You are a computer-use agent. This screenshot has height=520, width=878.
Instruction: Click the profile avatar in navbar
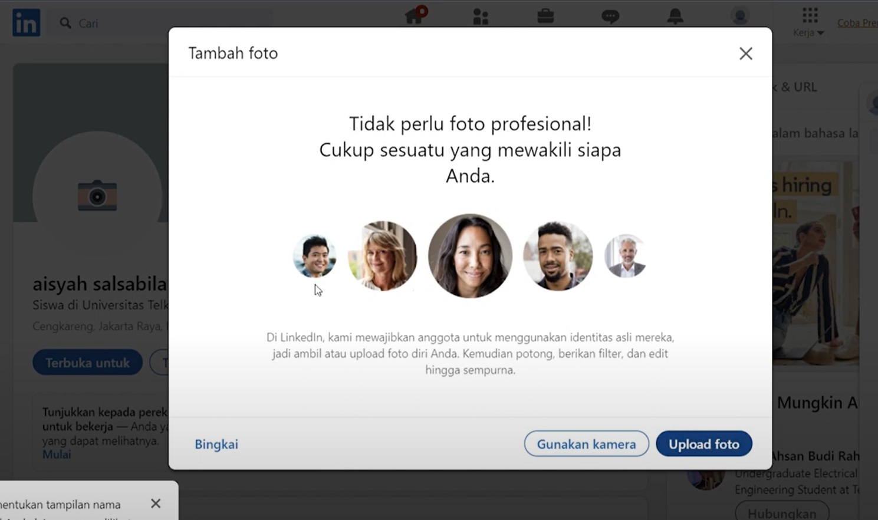pyautogui.click(x=739, y=16)
